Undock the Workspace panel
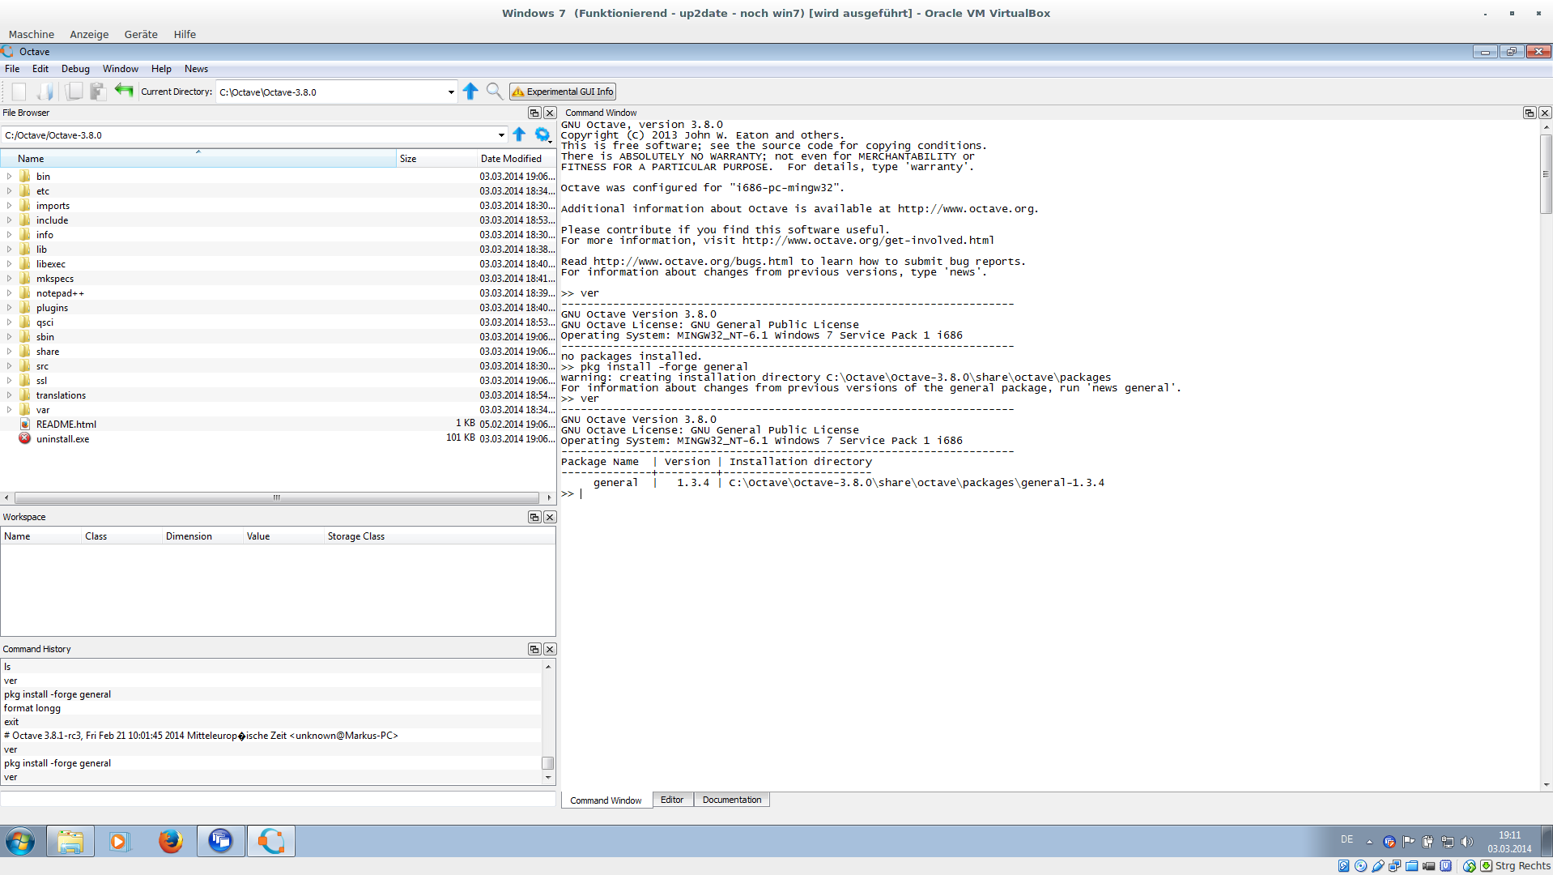The height and width of the screenshot is (875, 1553). pyautogui.click(x=534, y=517)
